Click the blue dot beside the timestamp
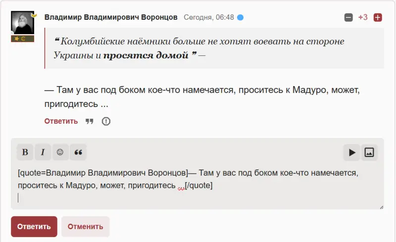Image resolution: width=396 pixels, height=242 pixels. (x=240, y=17)
